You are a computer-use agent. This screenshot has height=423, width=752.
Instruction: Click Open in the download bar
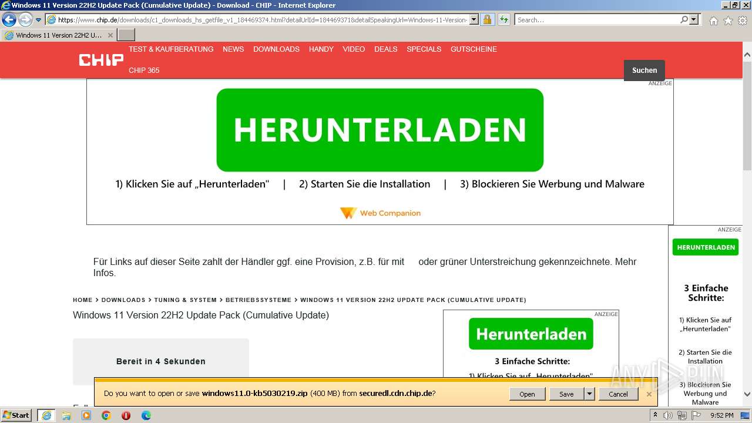point(527,394)
